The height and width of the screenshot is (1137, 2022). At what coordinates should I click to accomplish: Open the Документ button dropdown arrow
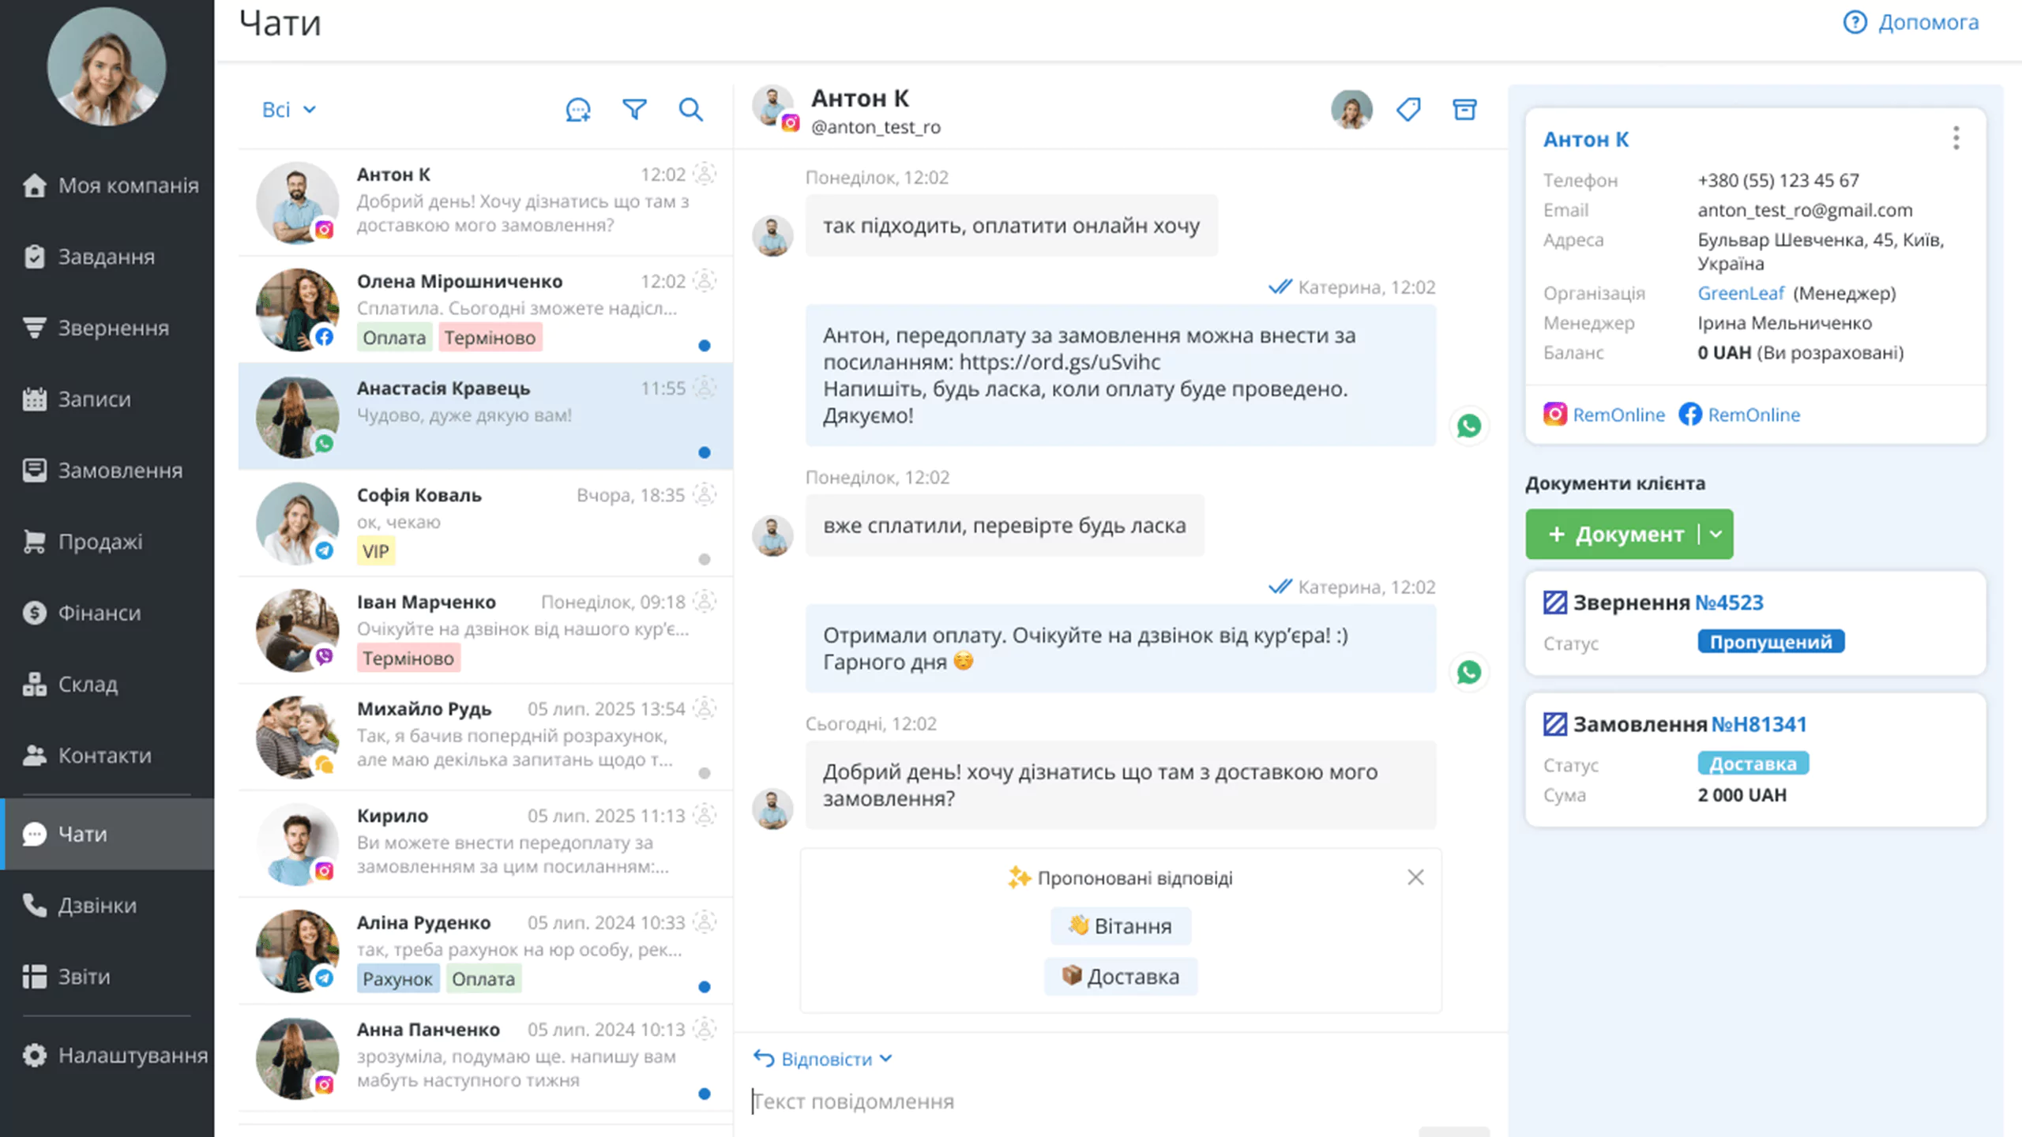coord(1716,535)
